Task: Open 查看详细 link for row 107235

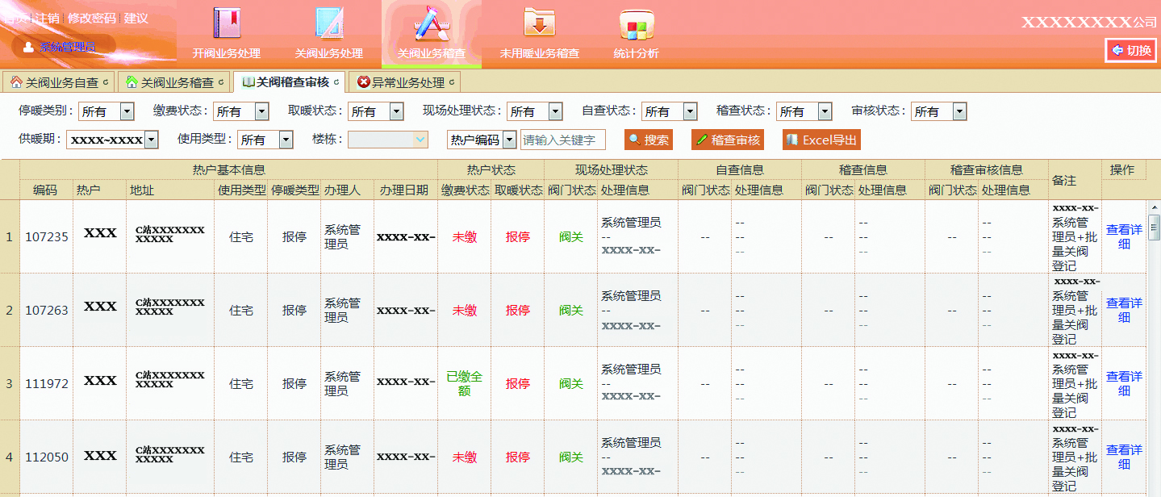Action: pos(1123,236)
